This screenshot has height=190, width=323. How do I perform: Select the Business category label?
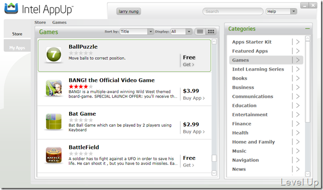click(243, 87)
